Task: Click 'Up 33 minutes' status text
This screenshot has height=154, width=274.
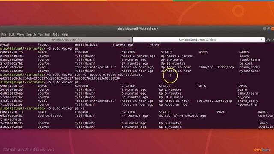Action: pyautogui.click(x=173, y=64)
